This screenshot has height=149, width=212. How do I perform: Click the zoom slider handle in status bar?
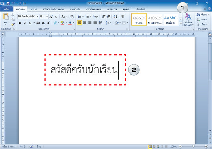pyautogui.click(x=193, y=146)
